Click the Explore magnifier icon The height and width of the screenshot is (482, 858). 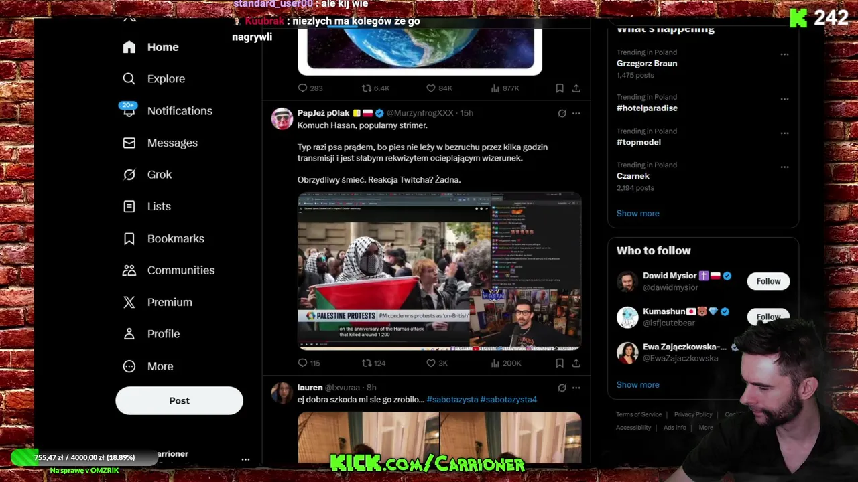pos(129,79)
